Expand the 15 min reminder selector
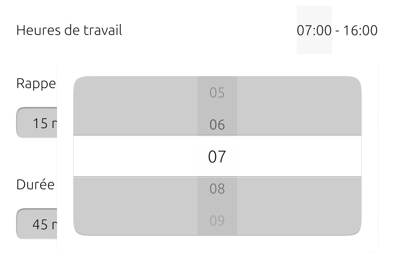Image resolution: width=394 pixels, height=277 pixels. click(36, 123)
